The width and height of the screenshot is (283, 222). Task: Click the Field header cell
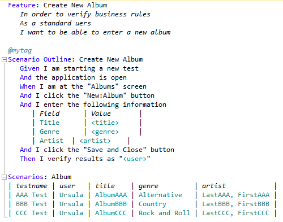[49, 114]
